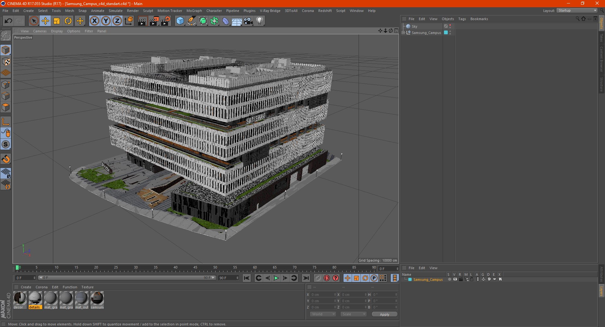Toggle Z axis lock
605x327 pixels.
pyautogui.click(x=117, y=21)
